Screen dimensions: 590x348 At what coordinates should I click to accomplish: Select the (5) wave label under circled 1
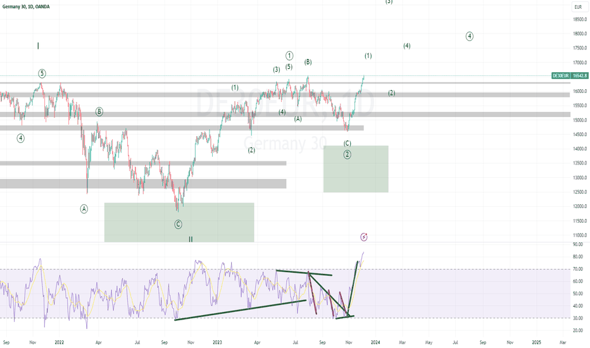pos(289,67)
